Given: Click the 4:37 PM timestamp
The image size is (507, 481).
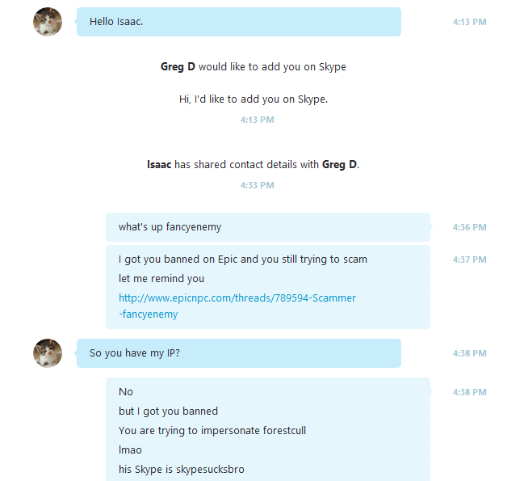Looking at the screenshot, I should point(470,259).
